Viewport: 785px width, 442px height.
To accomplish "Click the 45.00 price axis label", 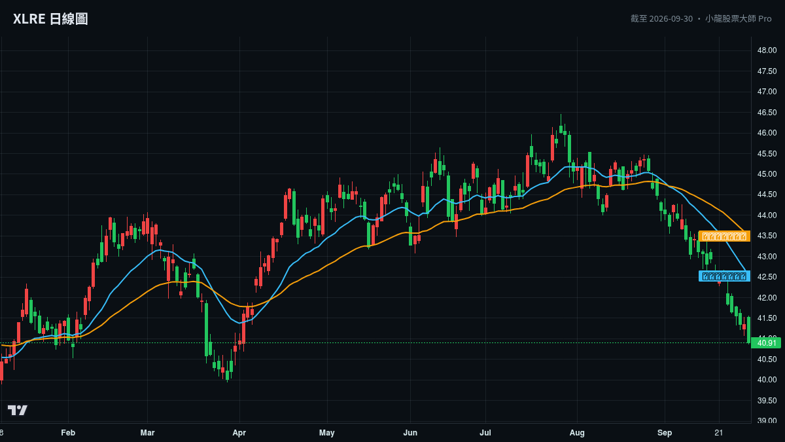I will 767,174.
